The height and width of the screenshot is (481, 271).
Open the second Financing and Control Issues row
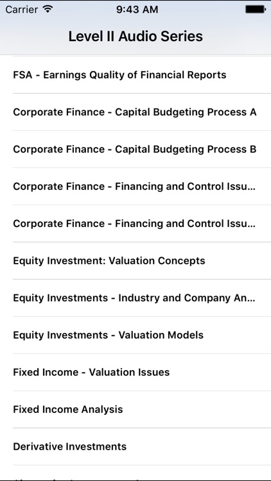135,223
